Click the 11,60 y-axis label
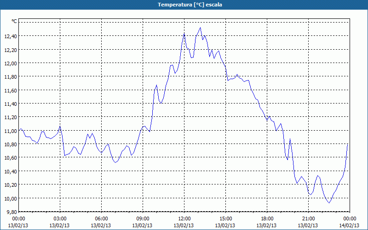368x230 pixels. click(11, 90)
